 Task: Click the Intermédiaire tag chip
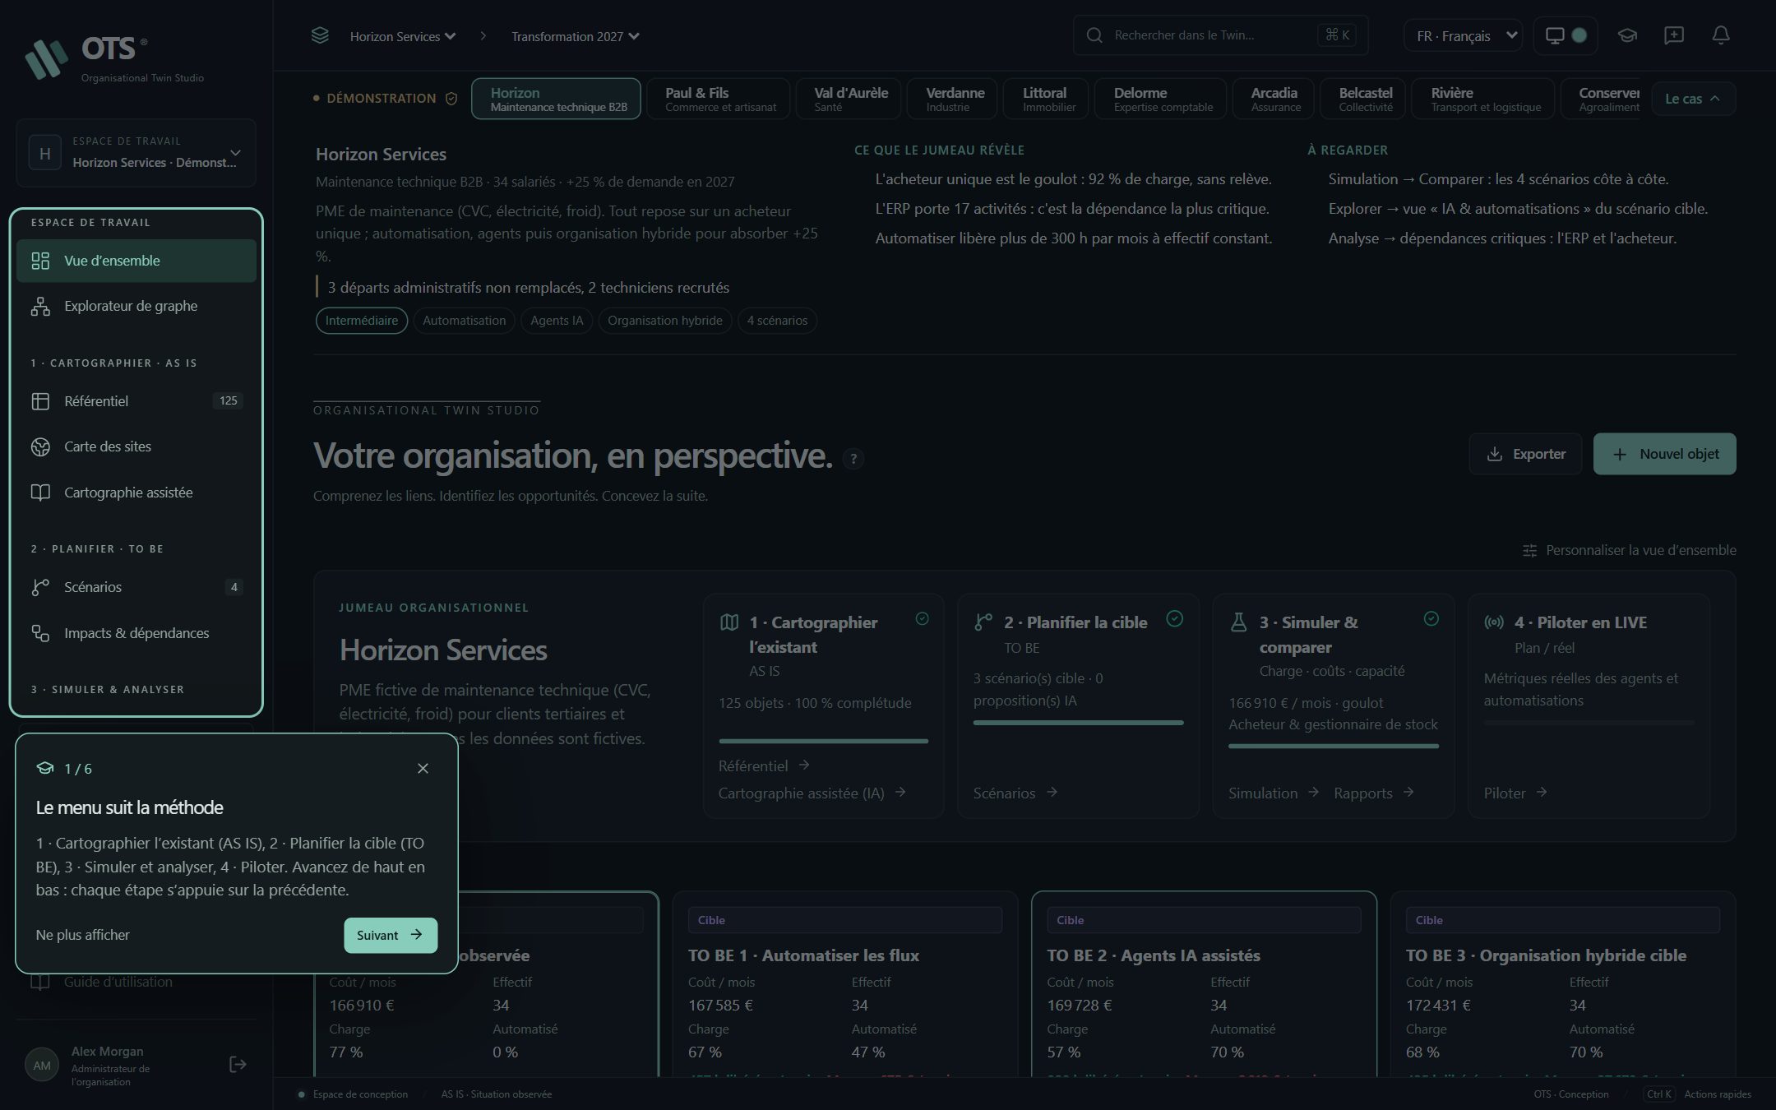coord(362,321)
